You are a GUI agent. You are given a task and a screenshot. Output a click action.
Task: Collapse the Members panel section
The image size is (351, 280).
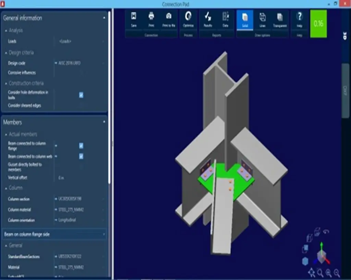[104, 122]
